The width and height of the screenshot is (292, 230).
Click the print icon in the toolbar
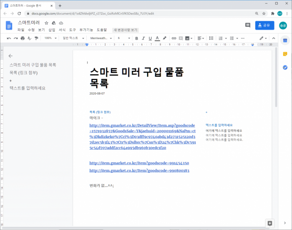[x=23, y=38]
